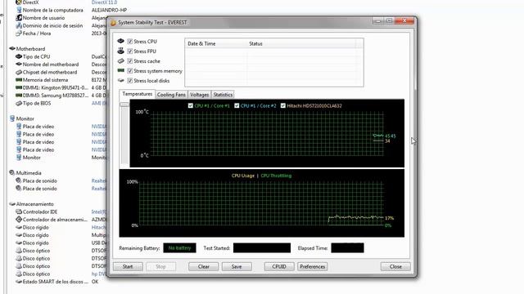Click the Save button
Screen dimensions: 524x294
237,267
